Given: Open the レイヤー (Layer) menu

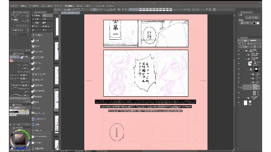Looking at the screenshot, I should coord(58,6).
